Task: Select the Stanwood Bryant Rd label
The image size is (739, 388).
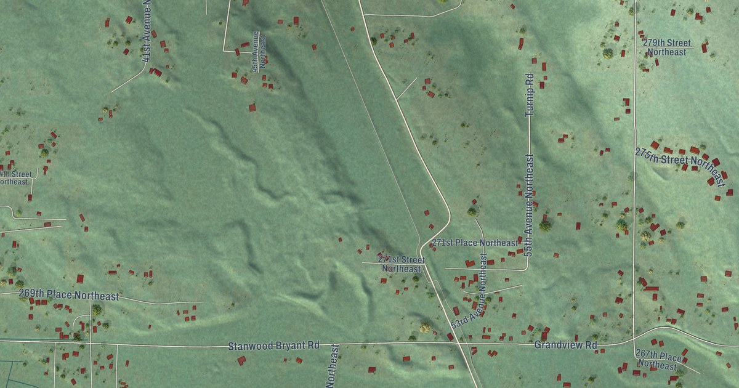Action: tap(273, 346)
